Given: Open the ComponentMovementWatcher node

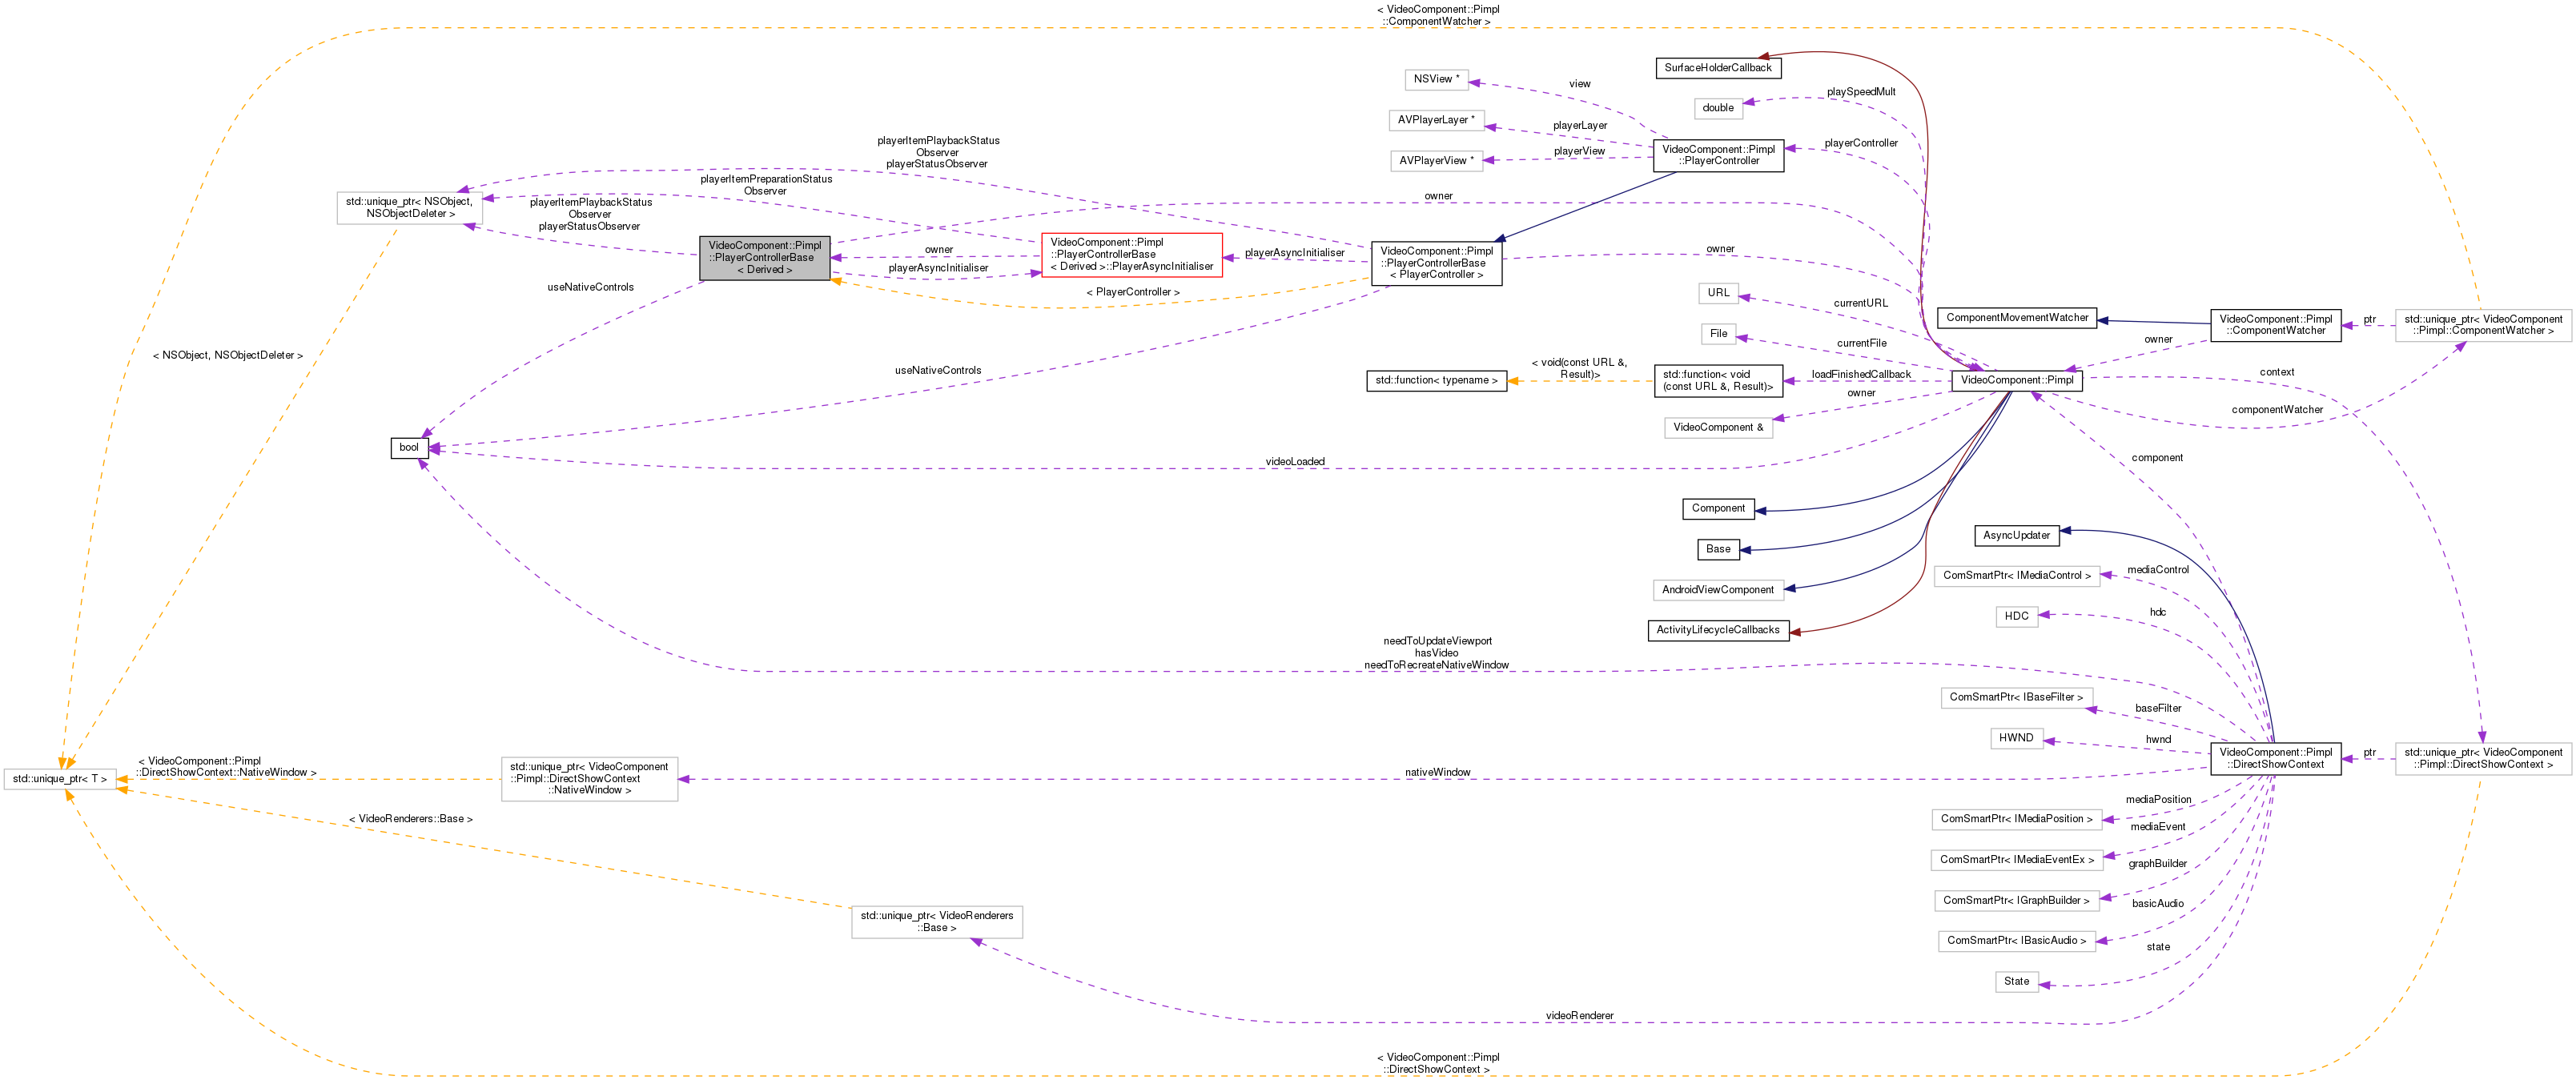Looking at the screenshot, I should [2016, 318].
